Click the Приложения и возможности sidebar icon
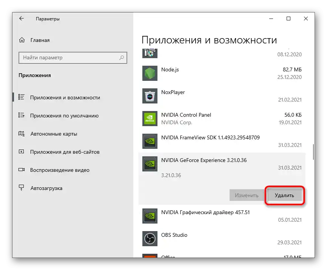Screen dimensions: 327x270 [21, 97]
